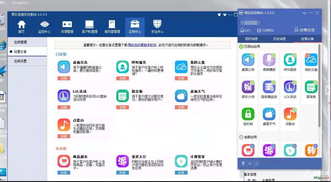This screenshot has height=182, width=331.
Task: Open the 安全中心 section
Action: [x=157, y=27]
